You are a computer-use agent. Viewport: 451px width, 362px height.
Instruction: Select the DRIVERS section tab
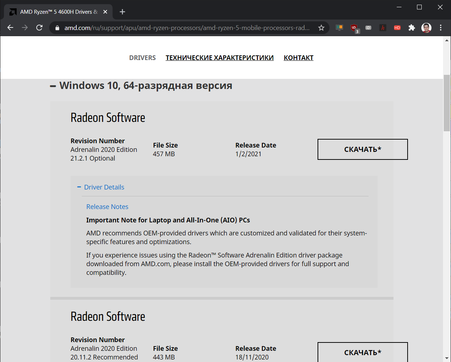click(x=142, y=58)
